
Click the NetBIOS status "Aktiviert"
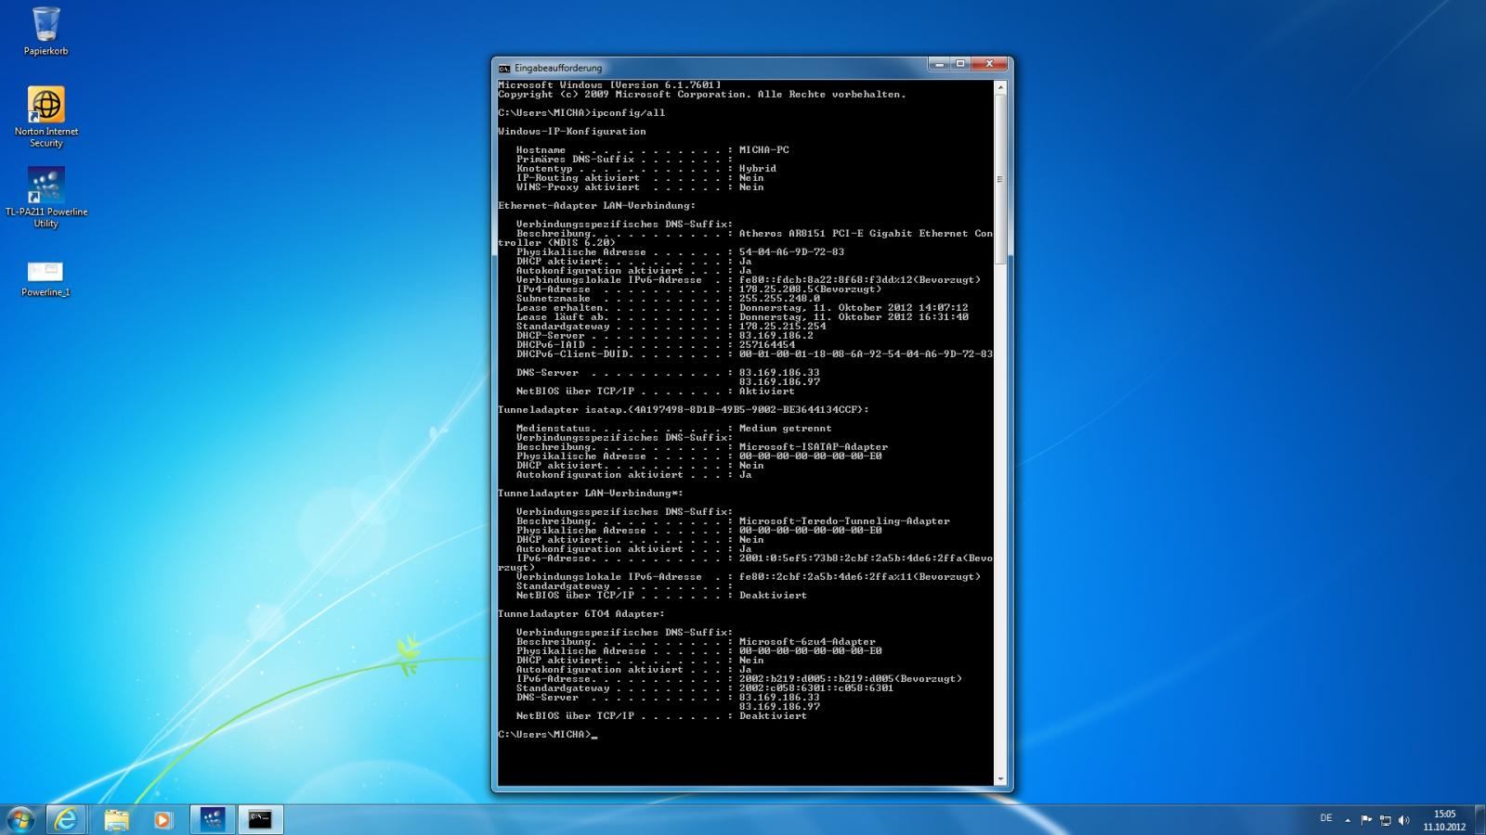[x=767, y=392]
